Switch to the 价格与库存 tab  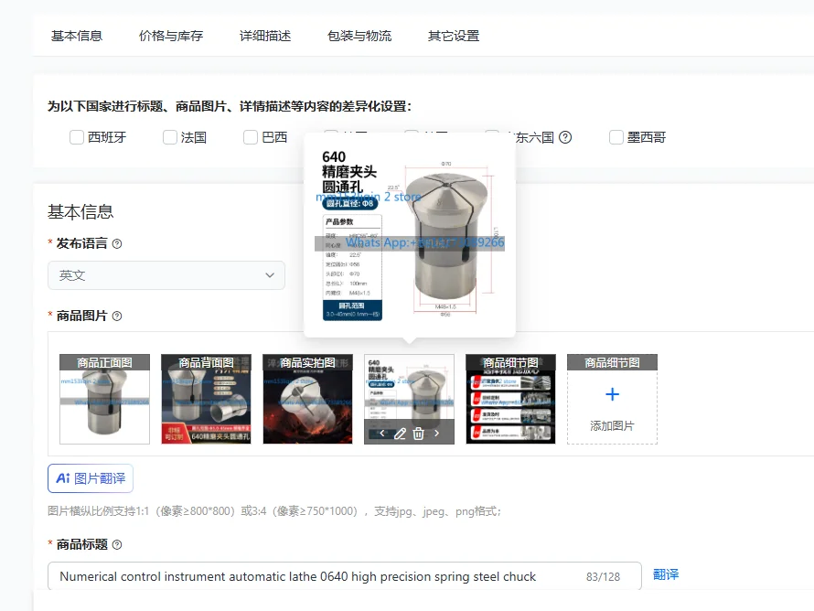[x=171, y=36]
